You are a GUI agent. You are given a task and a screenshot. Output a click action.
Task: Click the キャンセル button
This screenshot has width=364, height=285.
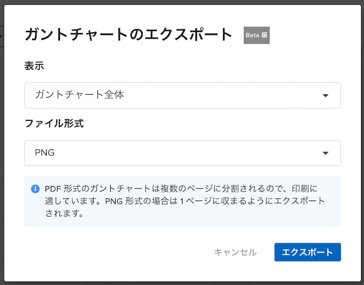pyautogui.click(x=235, y=252)
